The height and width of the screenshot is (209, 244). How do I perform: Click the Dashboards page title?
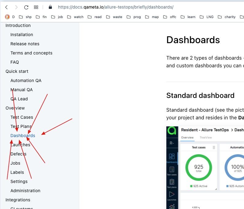pos(193,40)
